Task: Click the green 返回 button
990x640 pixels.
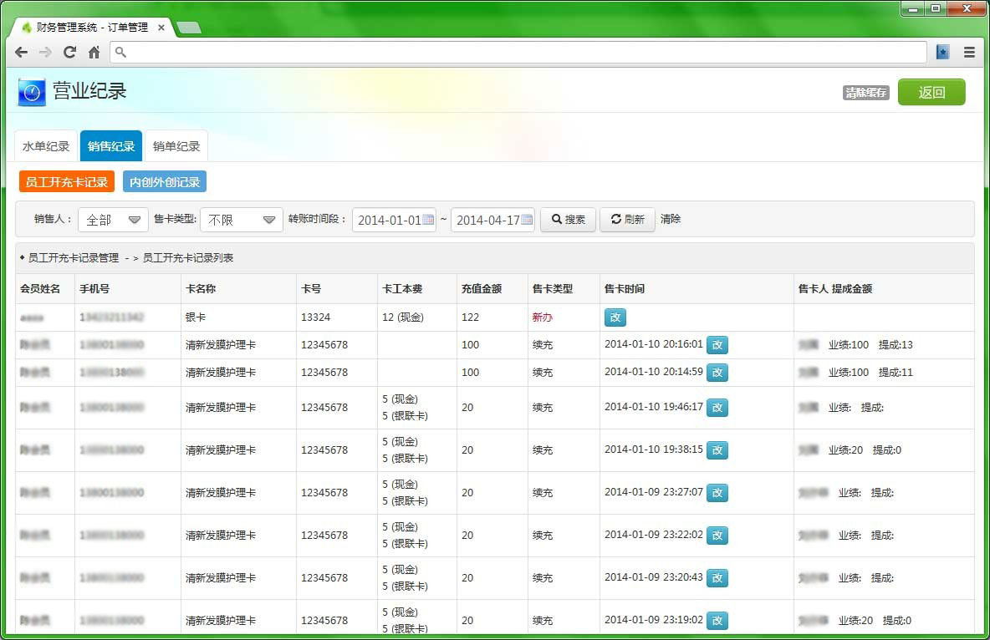Action: pyautogui.click(x=931, y=92)
